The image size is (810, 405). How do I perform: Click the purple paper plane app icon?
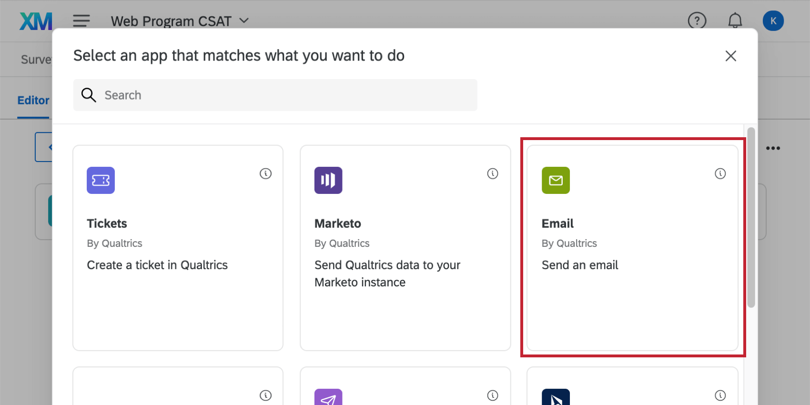pyautogui.click(x=328, y=398)
